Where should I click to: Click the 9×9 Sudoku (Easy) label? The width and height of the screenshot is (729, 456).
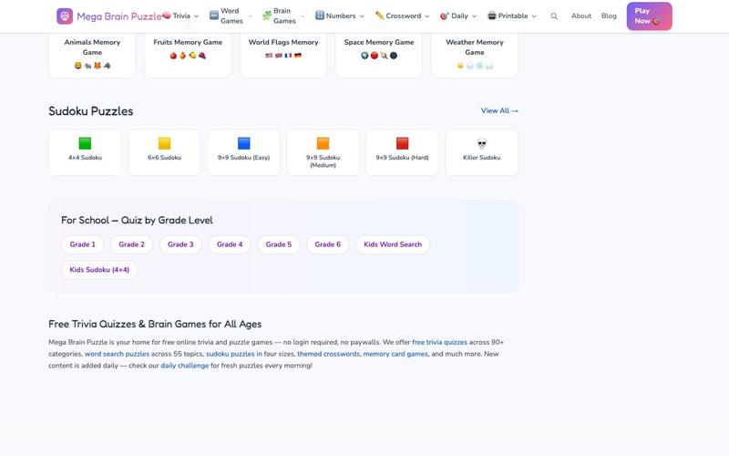[x=243, y=157]
